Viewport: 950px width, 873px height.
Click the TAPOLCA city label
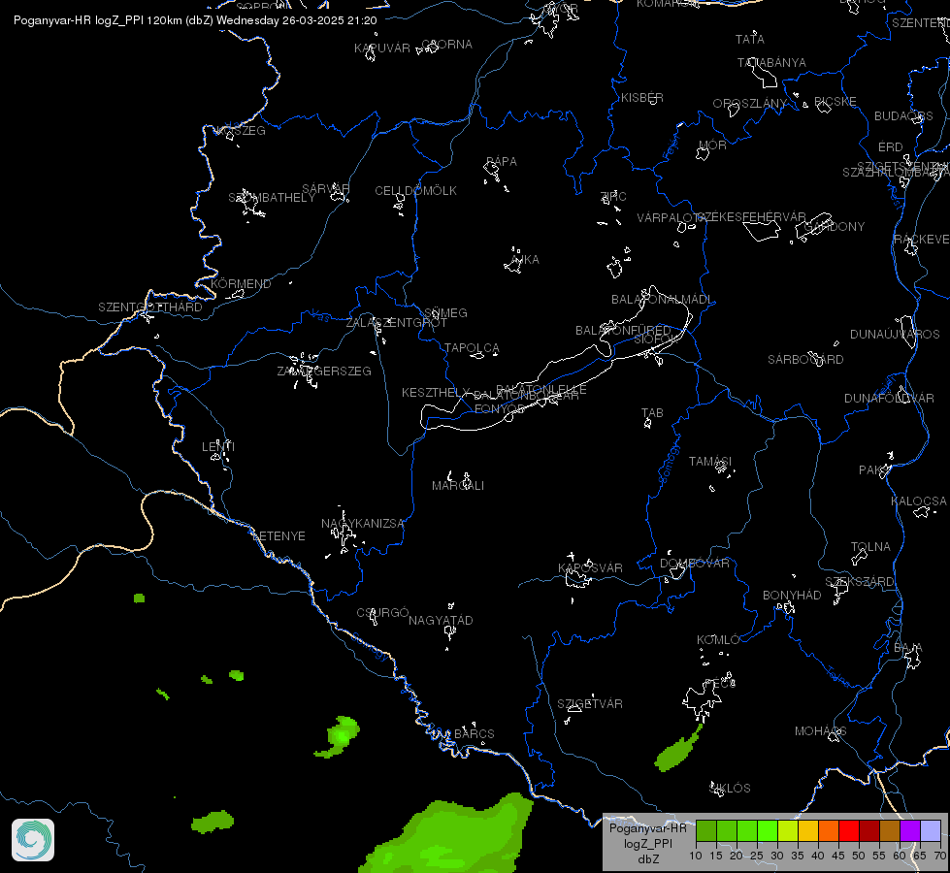pos(472,348)
